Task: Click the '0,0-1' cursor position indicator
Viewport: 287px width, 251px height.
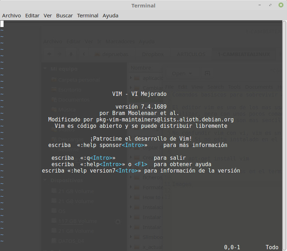Action: (x=232, y=247)
